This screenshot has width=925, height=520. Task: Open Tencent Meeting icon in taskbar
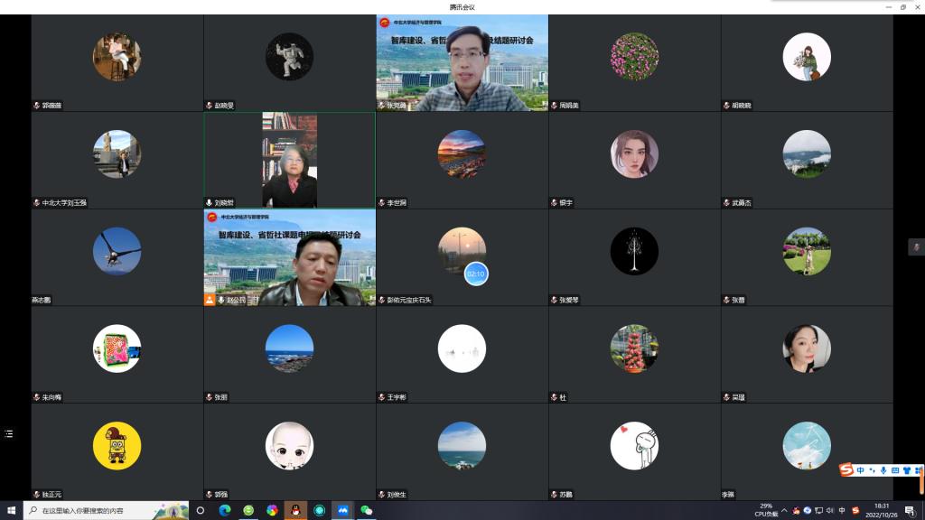(342, 510)
